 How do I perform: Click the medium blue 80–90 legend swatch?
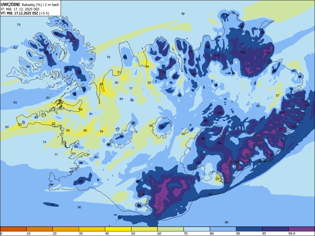[223, 229]
